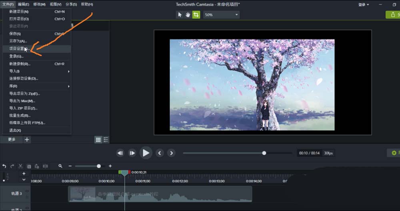Screen dimensions: 400x211
Task: Open the 编辑(E) menu
Action: (24, 4)
